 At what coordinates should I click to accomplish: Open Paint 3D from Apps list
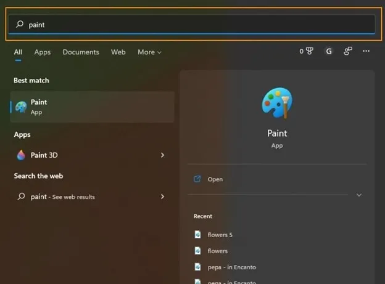click(45, 155)
